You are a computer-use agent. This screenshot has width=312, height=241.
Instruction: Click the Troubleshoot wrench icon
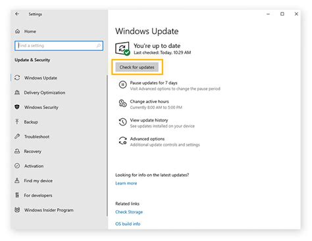(x=17, y=137)
